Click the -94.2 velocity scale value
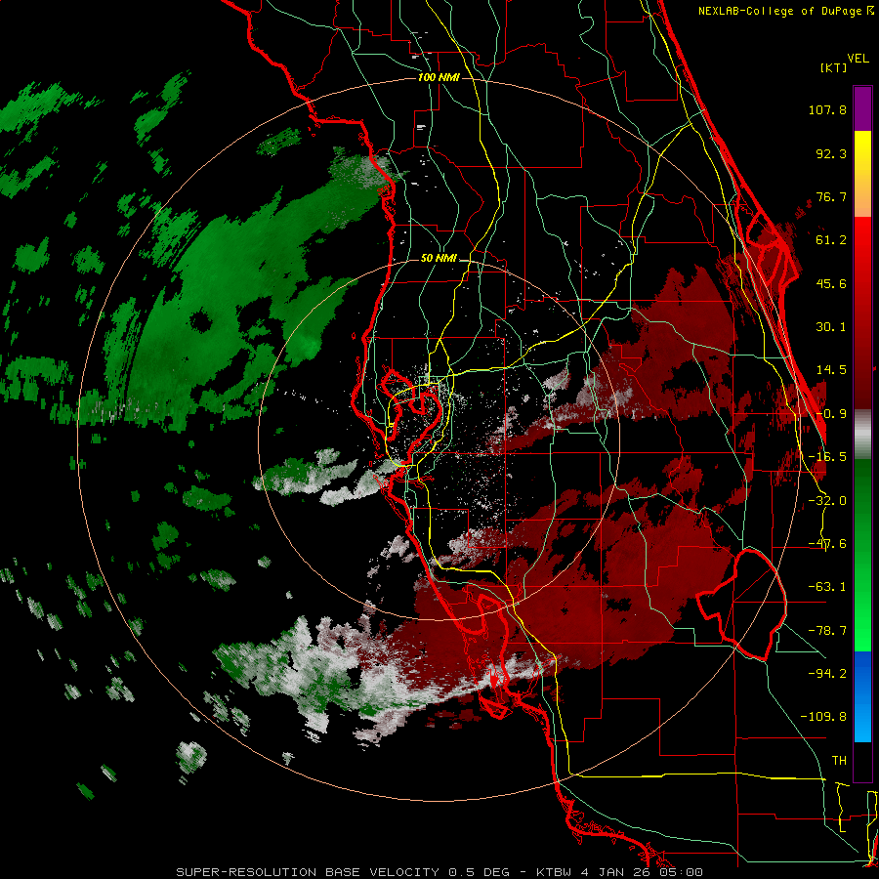The image size is (879, 879). 827,674
